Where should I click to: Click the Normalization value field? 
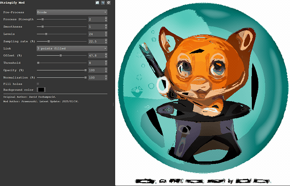point(95,77)
